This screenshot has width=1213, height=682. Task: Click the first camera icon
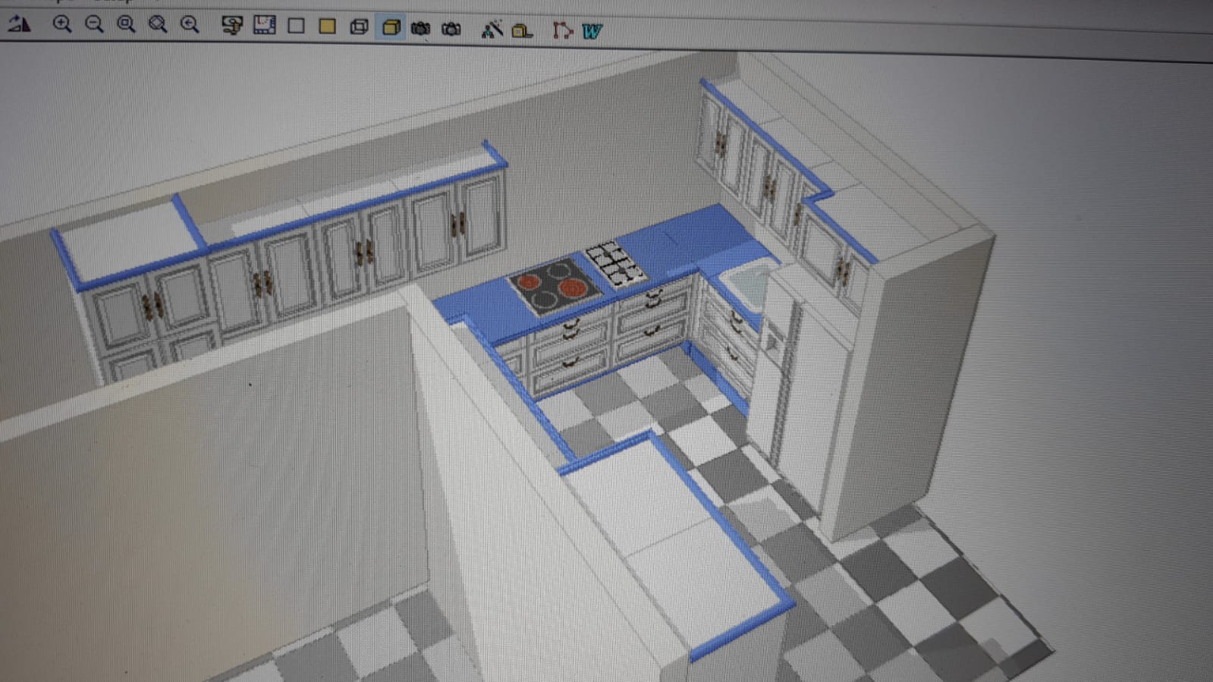(420, 28)
